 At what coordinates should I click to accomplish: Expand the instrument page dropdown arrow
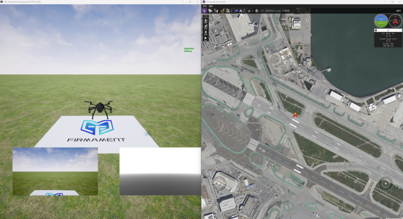[401, 30]
